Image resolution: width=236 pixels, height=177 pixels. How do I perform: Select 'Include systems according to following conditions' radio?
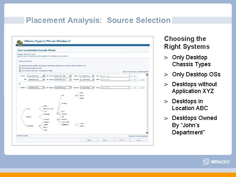click(x=20, y=71)
